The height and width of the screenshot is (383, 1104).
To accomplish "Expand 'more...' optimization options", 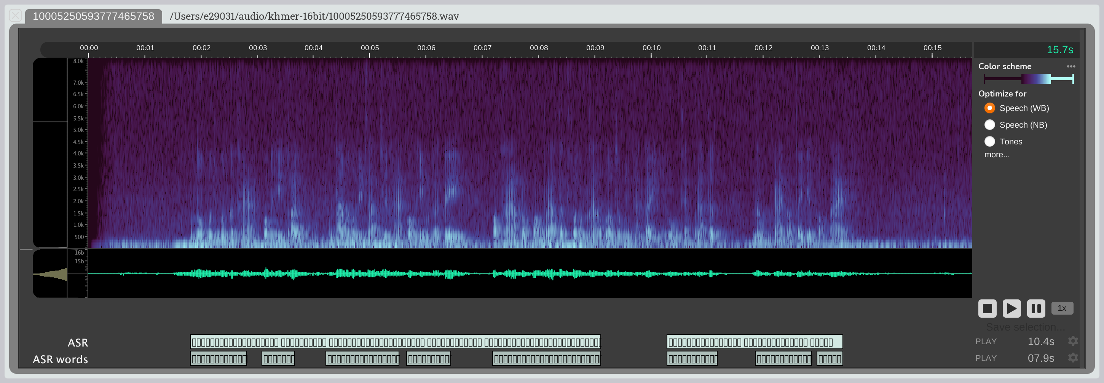I will [996, 155].
